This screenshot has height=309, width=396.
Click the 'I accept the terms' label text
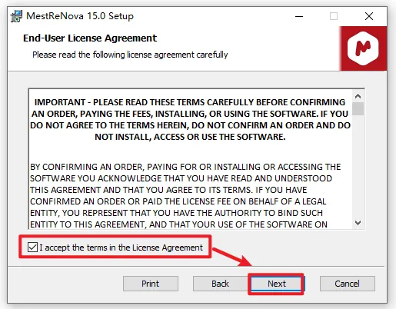pyautogui.click(x=121, y=248)
